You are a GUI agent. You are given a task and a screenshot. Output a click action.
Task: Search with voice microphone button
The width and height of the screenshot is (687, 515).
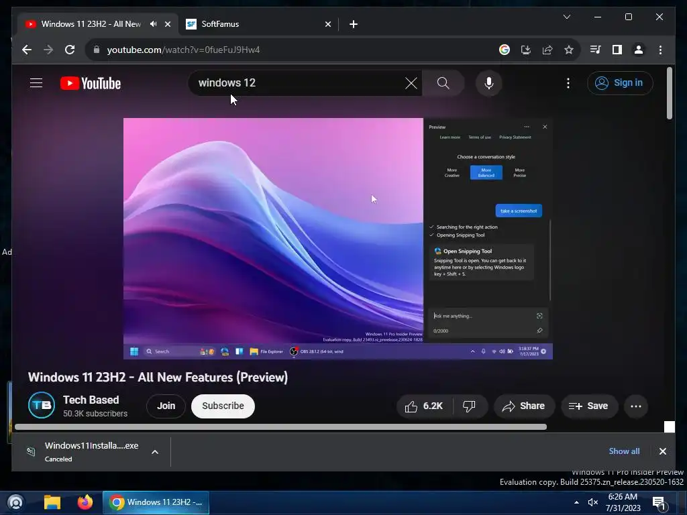click(x=489, y=83)
